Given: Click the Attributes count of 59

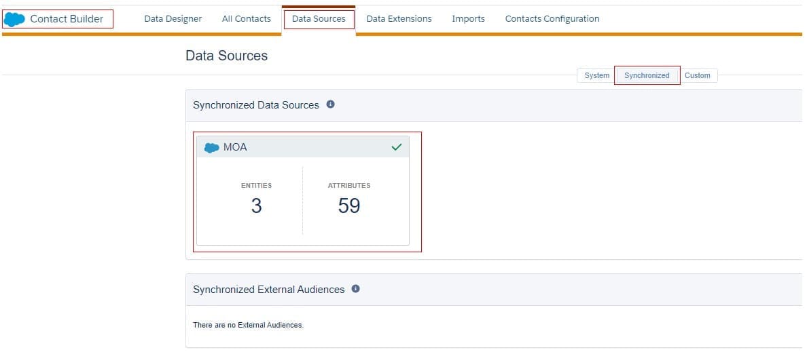Looking at the screenshot, I should click(348, 206).
